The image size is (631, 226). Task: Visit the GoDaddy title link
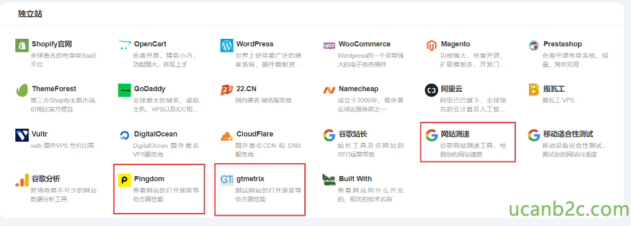click(x=150, y=89)
